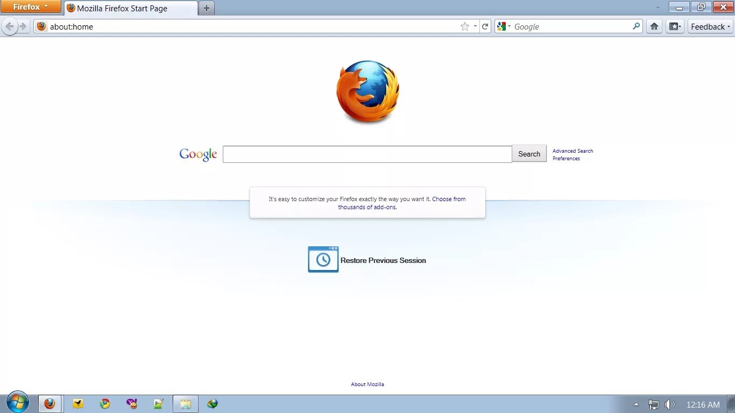Select the Mozilla Firefox Start Page tab

coord(131,9)
